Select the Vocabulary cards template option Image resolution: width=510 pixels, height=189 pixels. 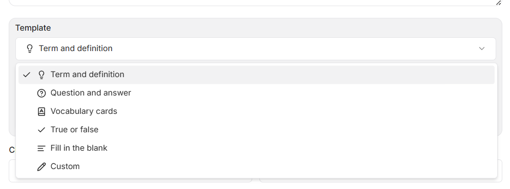coord(256,111)
